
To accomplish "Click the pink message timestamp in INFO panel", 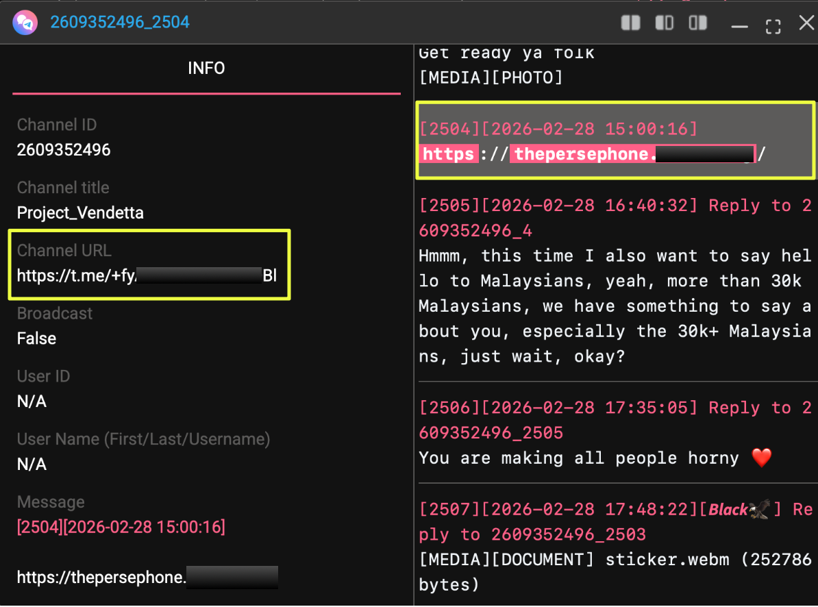I will coord(121,527).
